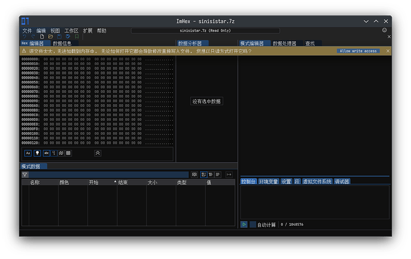411x259 pixels.
Task: Click the redo arrow in the toolbar
Action: point(33,37)
